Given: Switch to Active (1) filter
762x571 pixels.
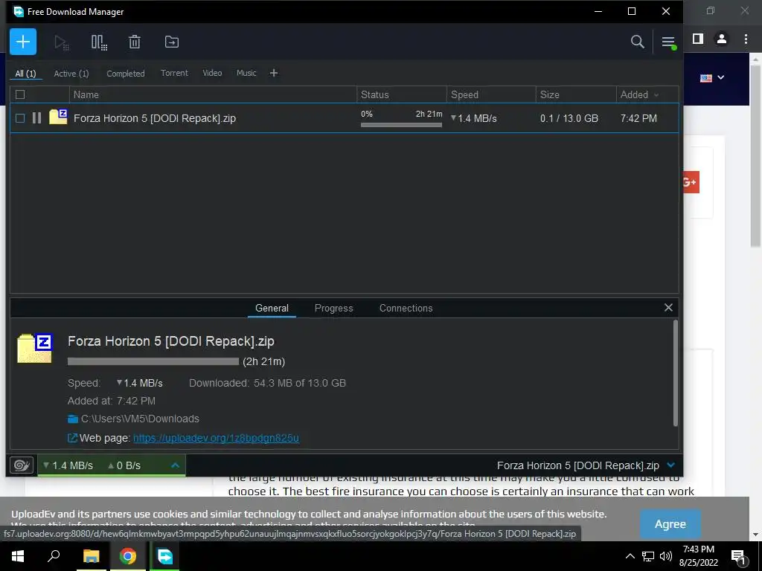Looking at the screenshot, I should pyautogui.click(x=71, y=74).
